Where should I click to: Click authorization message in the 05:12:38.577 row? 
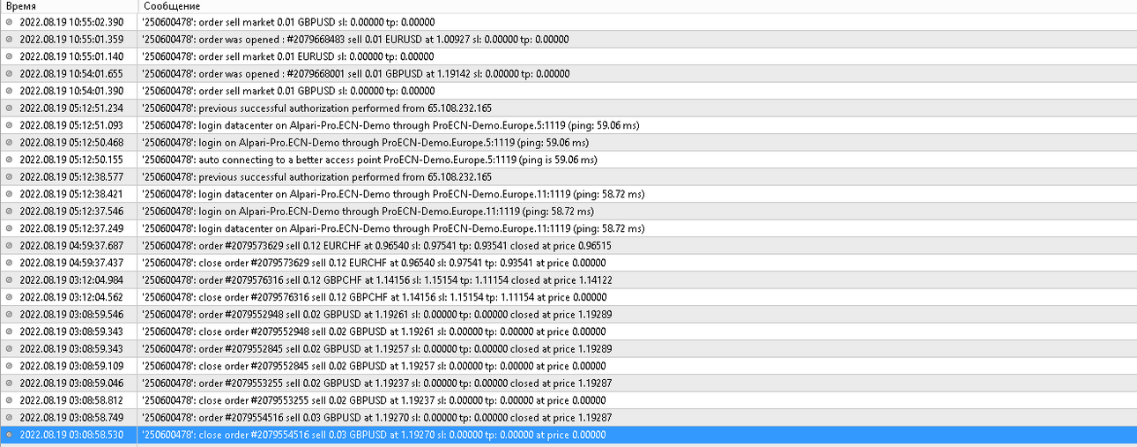pyautogui.click(x=316, y=177)
